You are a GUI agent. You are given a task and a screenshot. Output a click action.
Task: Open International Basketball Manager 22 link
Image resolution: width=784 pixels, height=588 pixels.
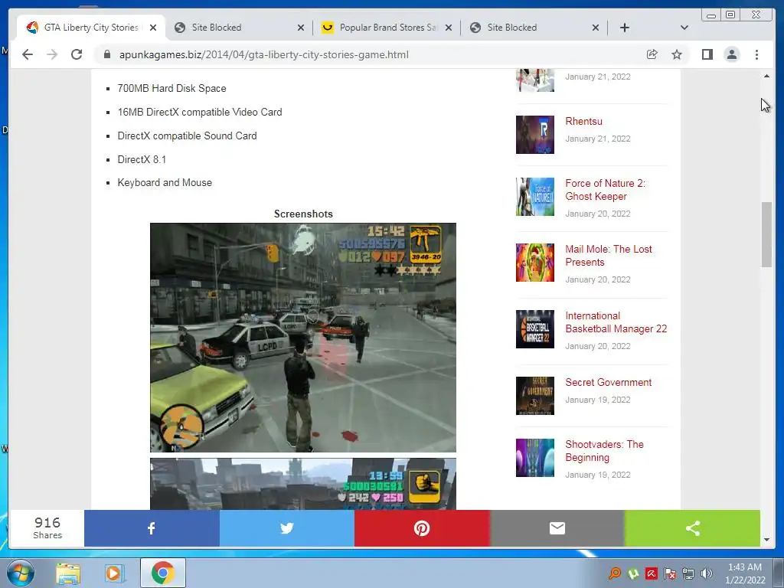[x=616, y=322]
